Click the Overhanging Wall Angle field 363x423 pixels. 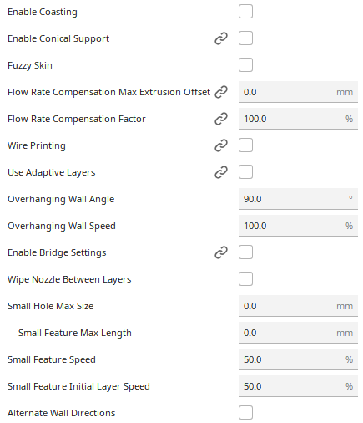point(298,199)
